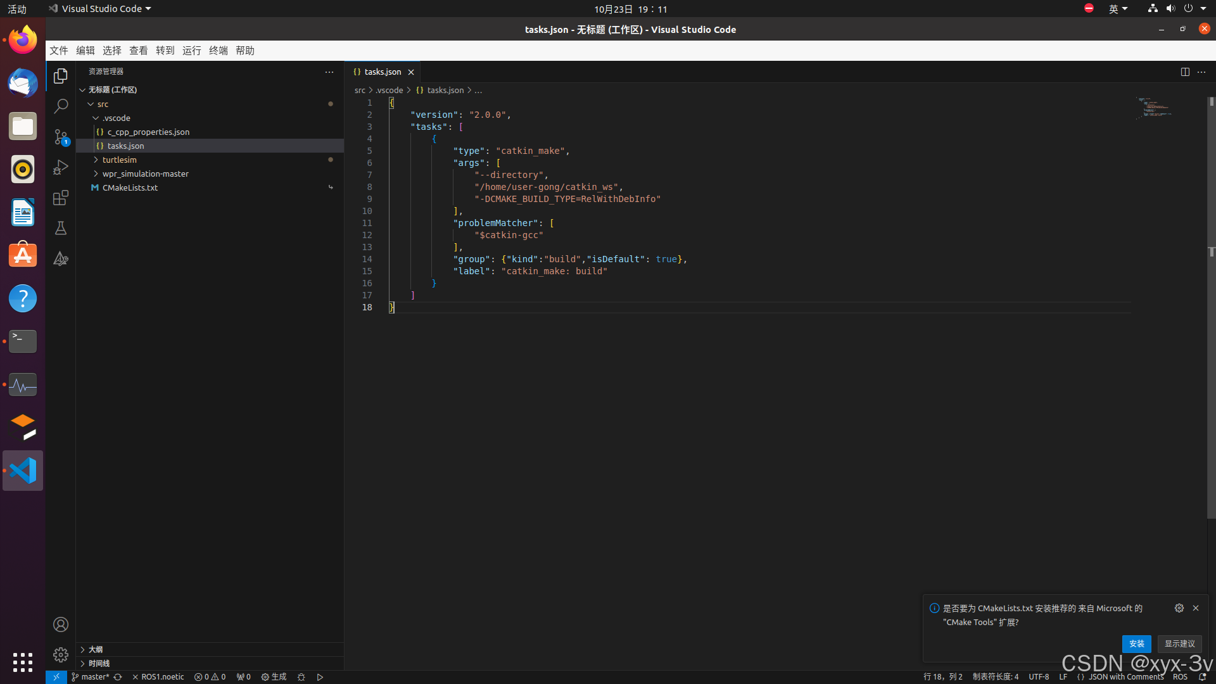Open the Explorer view in activity bar

click(x=61, y=76)
